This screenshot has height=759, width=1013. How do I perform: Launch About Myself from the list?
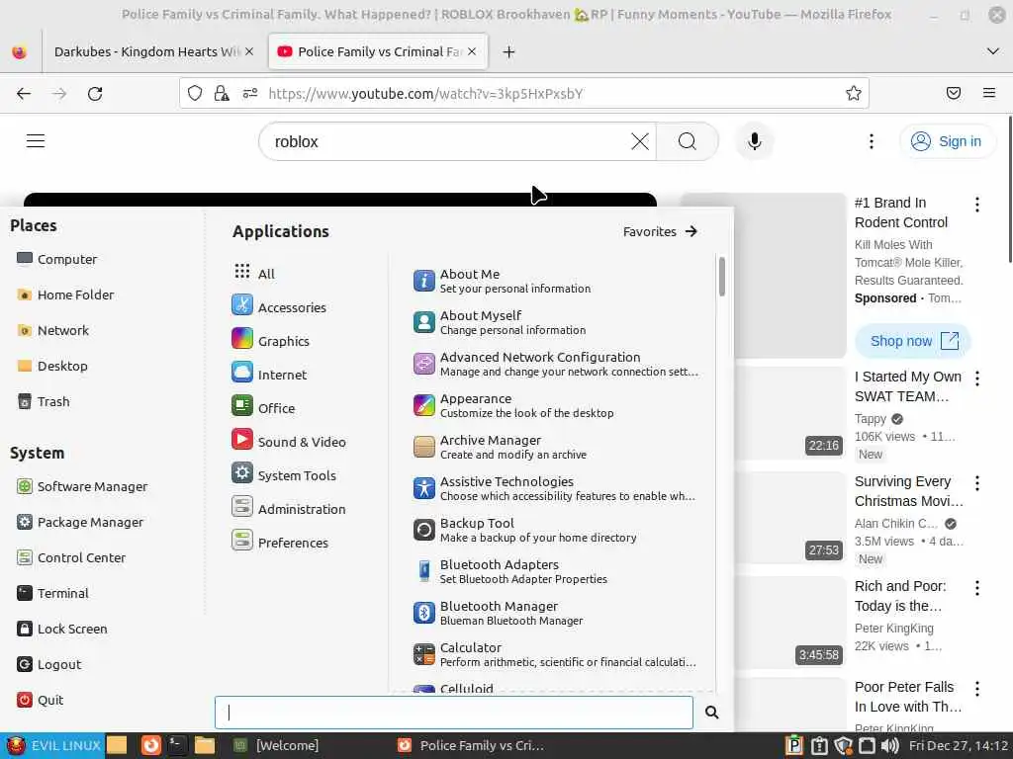pos(556,322)
